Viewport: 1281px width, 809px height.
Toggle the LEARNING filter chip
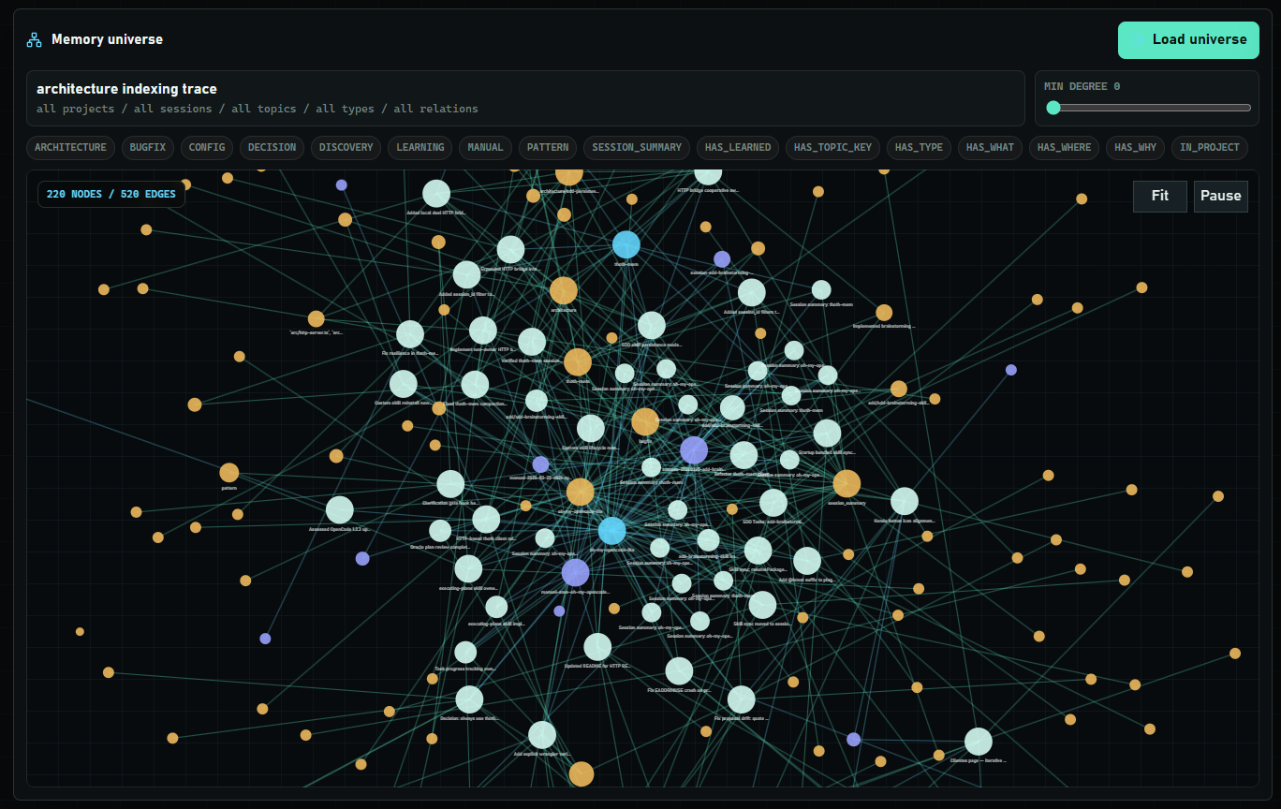pyautogui.click(x=420, y=147)
